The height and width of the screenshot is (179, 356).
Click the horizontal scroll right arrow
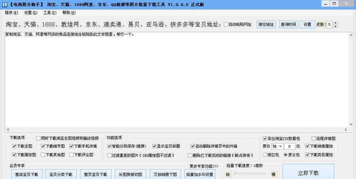[346, 130]
